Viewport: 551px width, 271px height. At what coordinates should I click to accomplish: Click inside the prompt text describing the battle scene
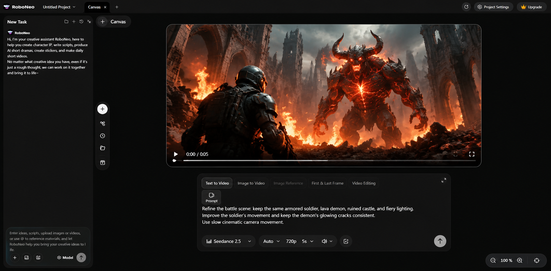point(308,215)
